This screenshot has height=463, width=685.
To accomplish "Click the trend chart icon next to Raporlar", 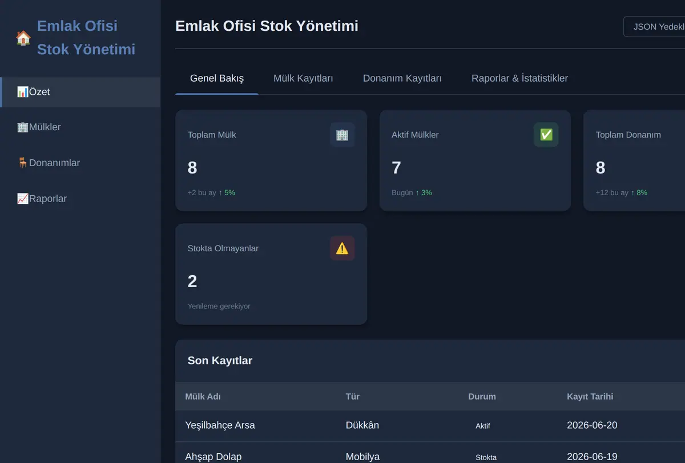I will coord(23,199).
